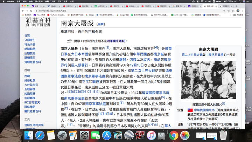The image size is (252, 142).
Task: Open 關於維基百科 in the sidebar
Action: tap(33, 111)
